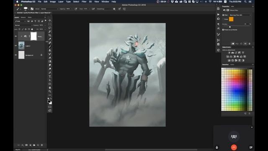The image size is (268, 151).
Task: Select the Lasso tool
Action: (50, 28)
